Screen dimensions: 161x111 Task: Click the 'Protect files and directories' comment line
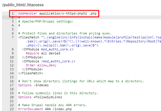point(65,33)
